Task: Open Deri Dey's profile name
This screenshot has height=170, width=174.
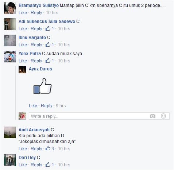Action: pyautogui.click(x=27, y=158)
